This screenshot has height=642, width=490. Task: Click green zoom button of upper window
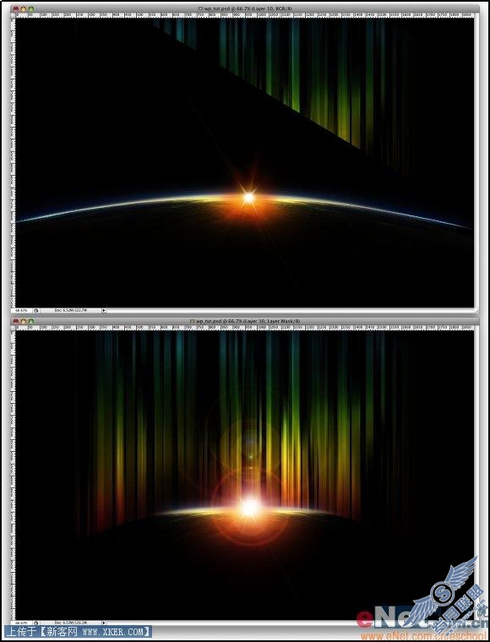31,8
